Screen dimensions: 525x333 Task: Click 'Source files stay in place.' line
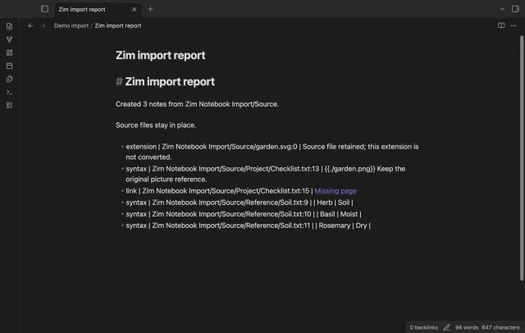click(156, 125)
